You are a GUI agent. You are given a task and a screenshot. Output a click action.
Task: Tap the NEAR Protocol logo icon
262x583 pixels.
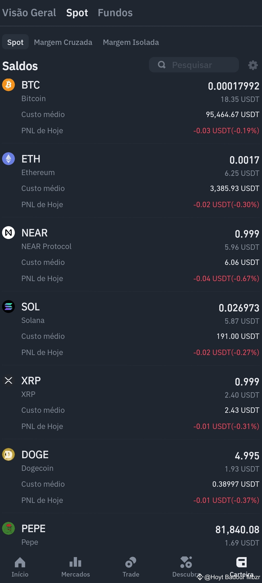coord(8,233)
